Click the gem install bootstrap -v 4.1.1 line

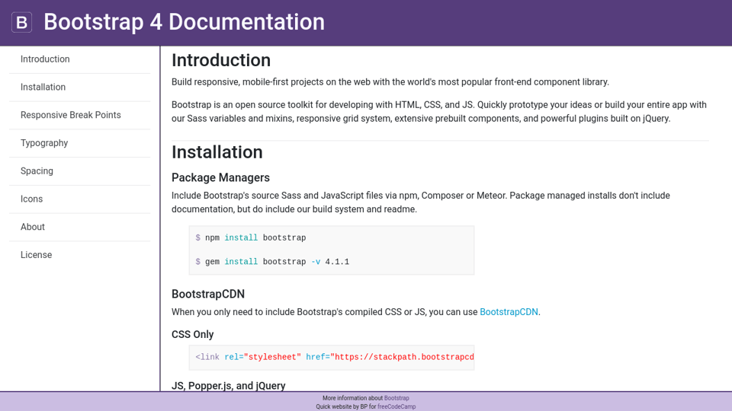(272, 262)
